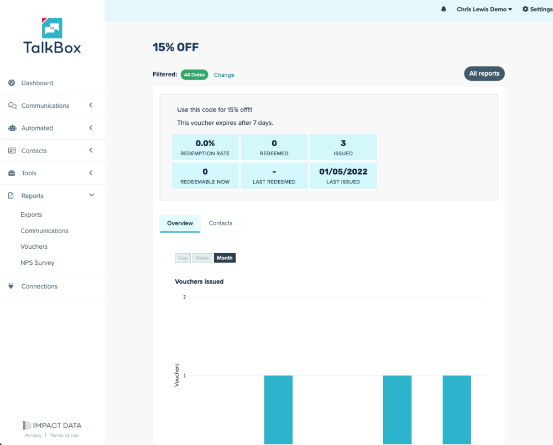Click the Communications chat bubbles icon
Viewport: 553px width, 445px height.
click(12, 106)
